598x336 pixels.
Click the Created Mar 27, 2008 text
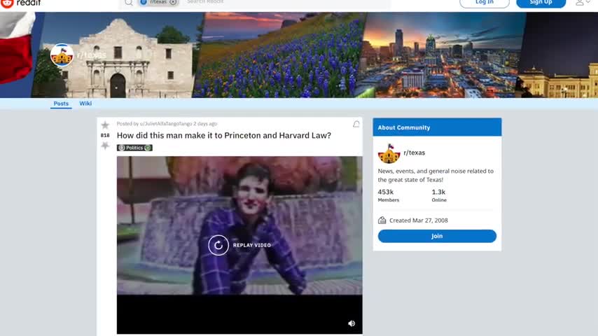pyautogui.click(x=418, y=220)
